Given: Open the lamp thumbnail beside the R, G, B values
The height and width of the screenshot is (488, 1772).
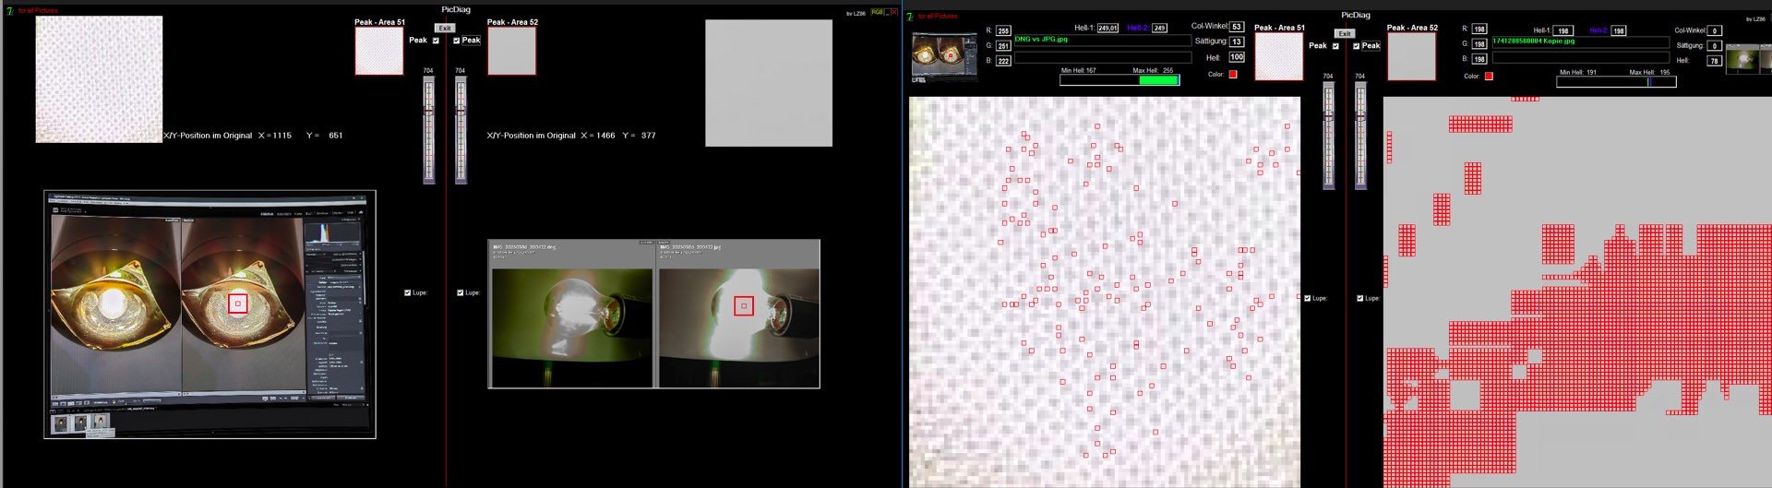Looking at the screenshot, I should [944, 57].
